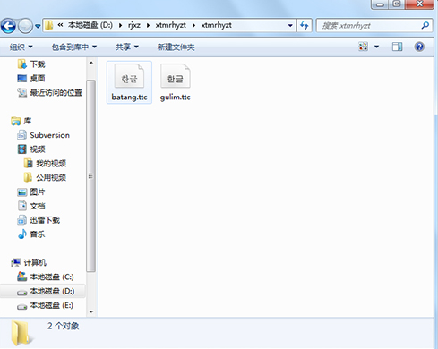Open the 组织 menu
438x349 pixels.
pos(21,47)
